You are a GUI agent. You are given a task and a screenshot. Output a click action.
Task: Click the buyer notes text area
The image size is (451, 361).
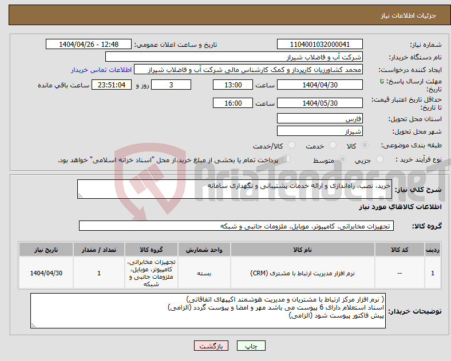point(208,311)
